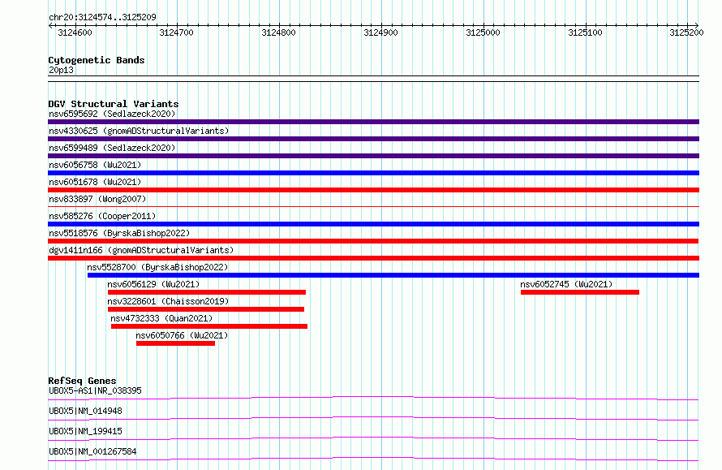This screenshot has height=470, width=722.
Task: Click the nsv6050766 (Wu2021) label
Action: pyautogui.click(x=182, y=335)
